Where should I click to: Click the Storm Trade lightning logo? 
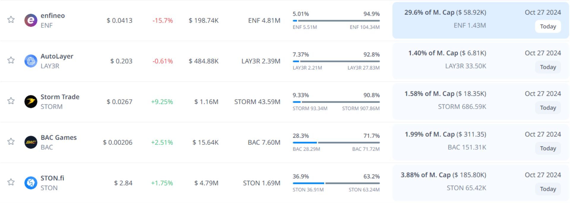pyautogui.click(x=31, y=102)
